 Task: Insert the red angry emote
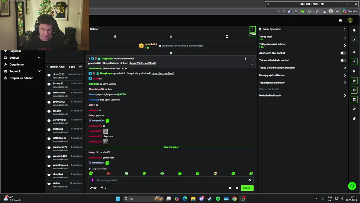109,173
